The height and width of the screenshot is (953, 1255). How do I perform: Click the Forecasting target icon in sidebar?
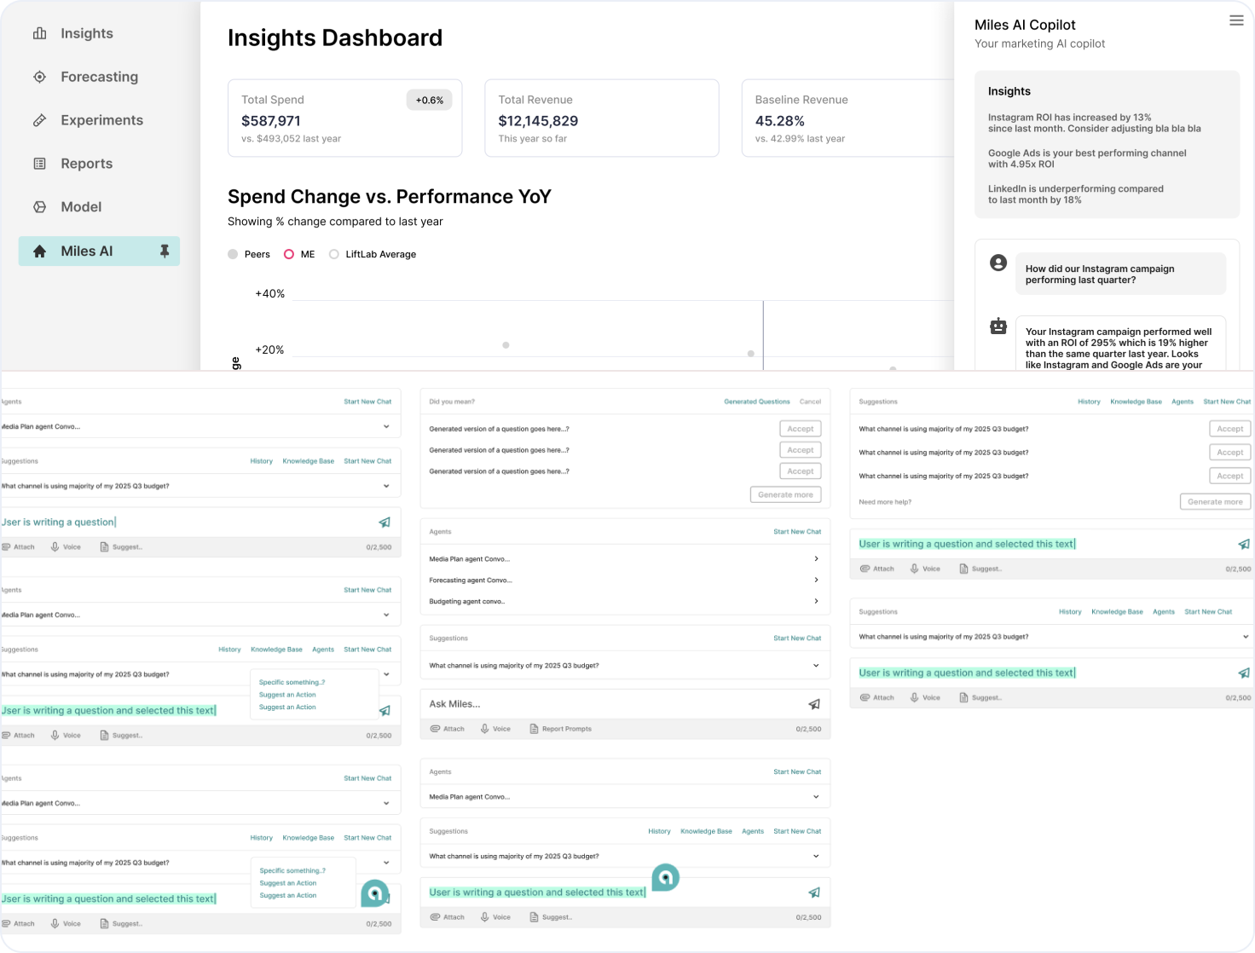coord(39,77)
